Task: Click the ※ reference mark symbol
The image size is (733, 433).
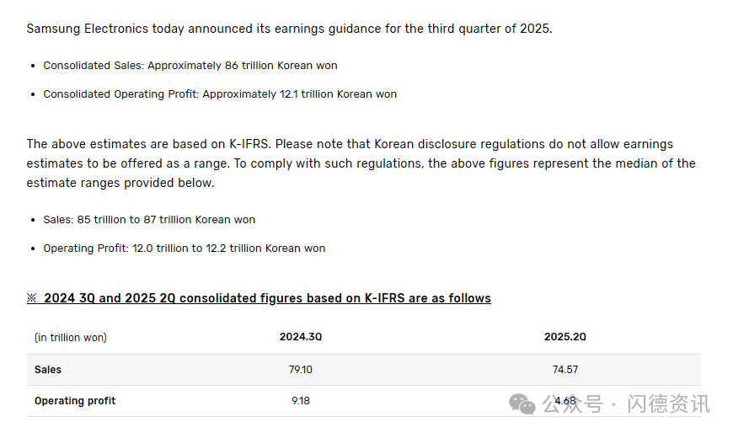Action: pos(32,298)
